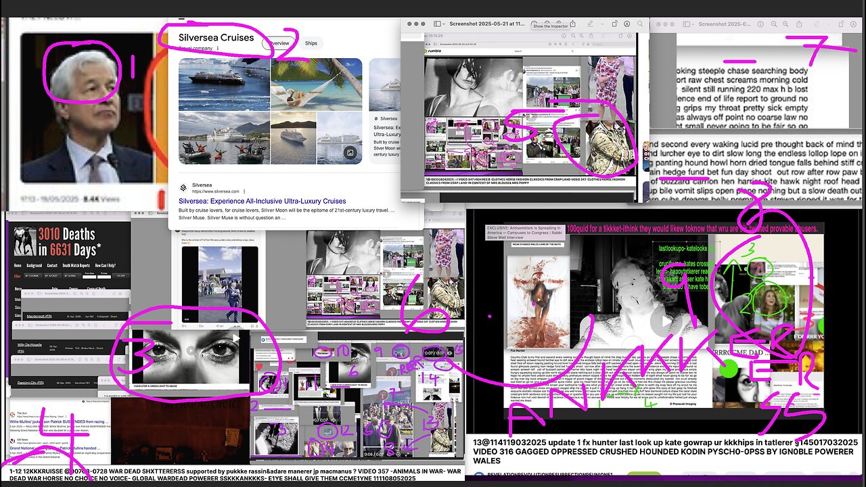Screen dimensions: 866x487
Task: Click the rumble logo in the nested screenshot
Action: click(x=433, y=51)
